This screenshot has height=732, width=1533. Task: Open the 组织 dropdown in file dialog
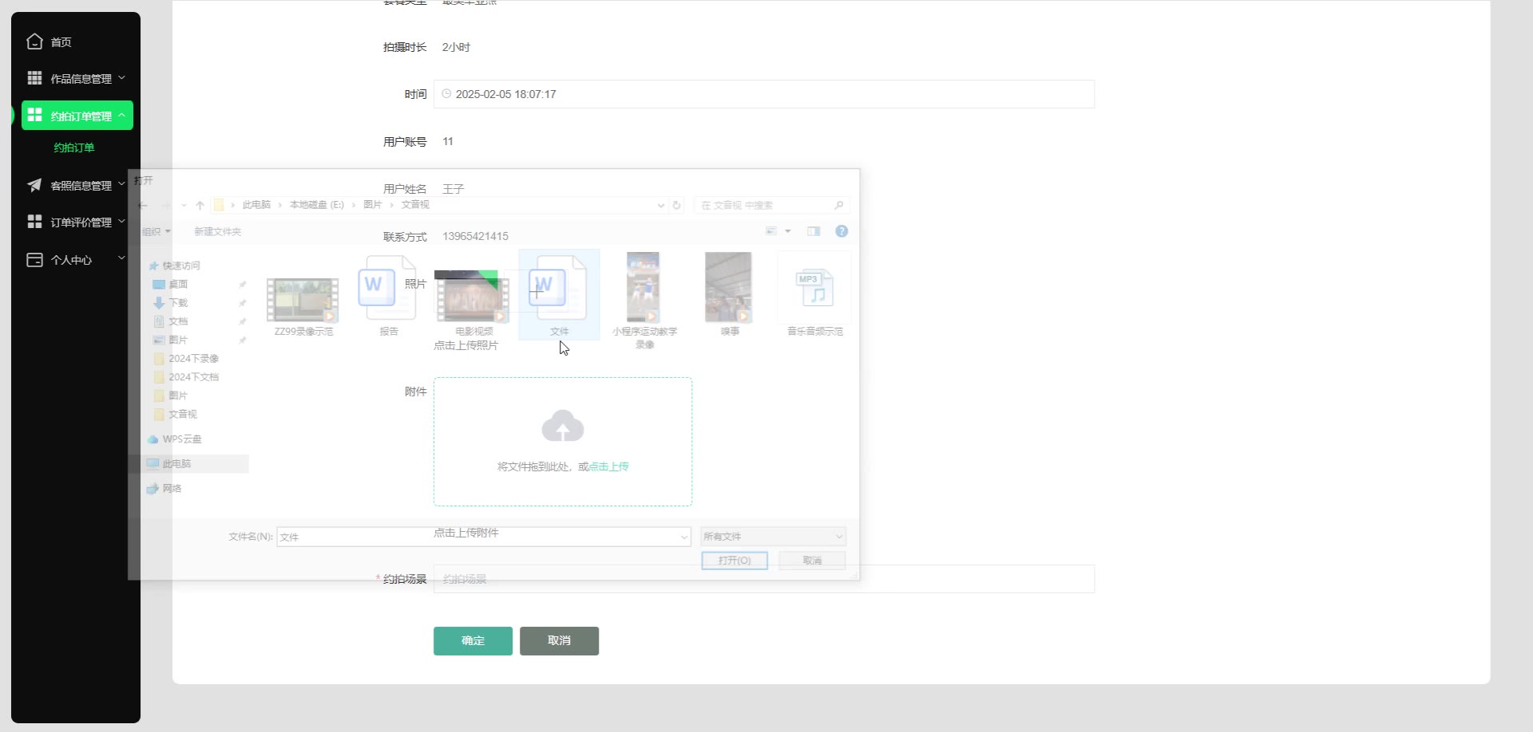point(156,231)
